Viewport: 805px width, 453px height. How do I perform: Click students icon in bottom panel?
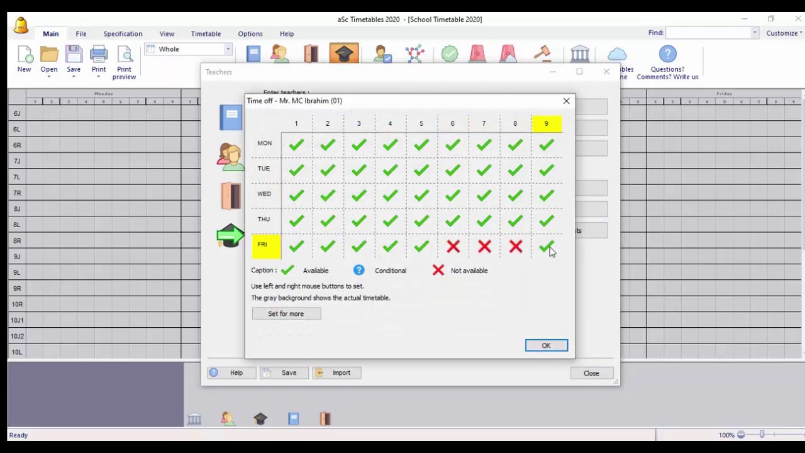pyautogui.click(x=228, y=418)
